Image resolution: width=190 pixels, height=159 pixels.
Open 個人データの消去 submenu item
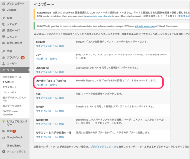pyautogui.click(x=12, y=106)
